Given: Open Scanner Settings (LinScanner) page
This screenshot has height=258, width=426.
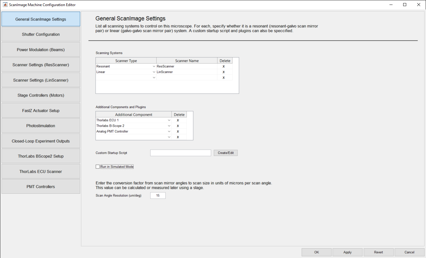Looking at the screenshot, I should pos(41,80).
